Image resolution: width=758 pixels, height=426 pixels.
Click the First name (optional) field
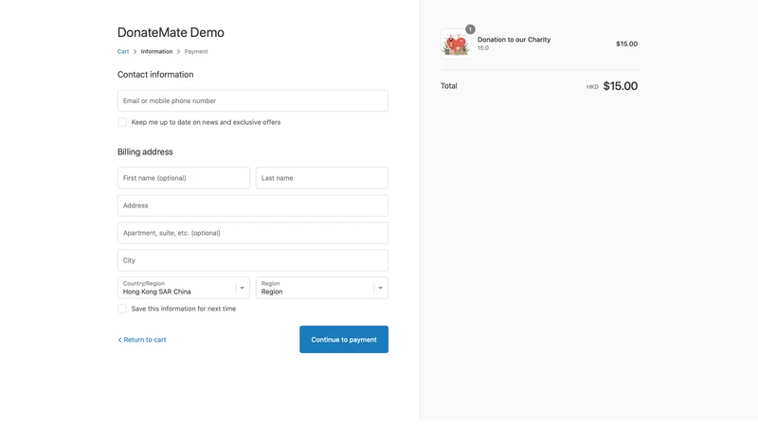click(x=184, y=178)
